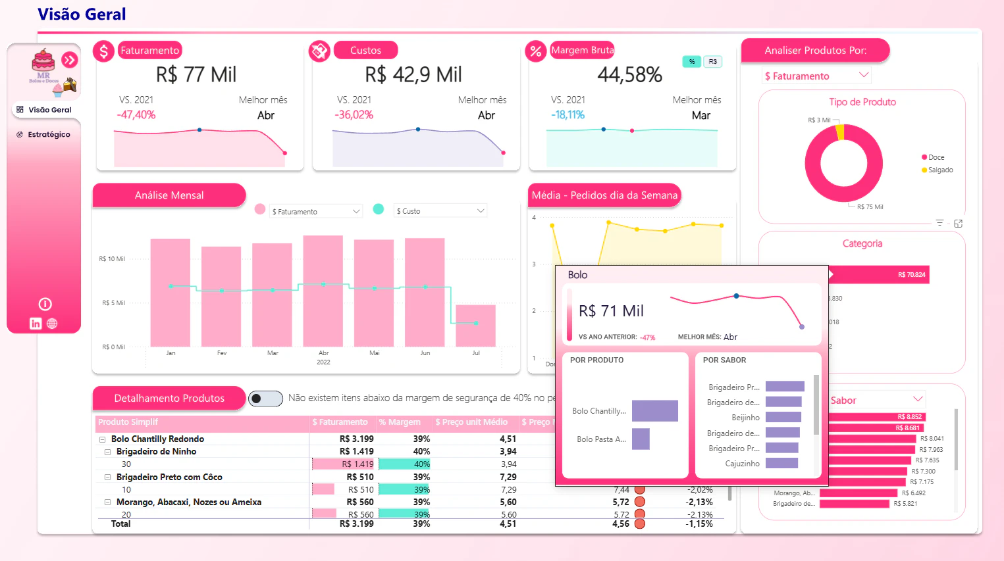Screen dimensions: 1004x561
Task: Click the red indicator circle beside -2,02%
Action: [x=639, y=489]
